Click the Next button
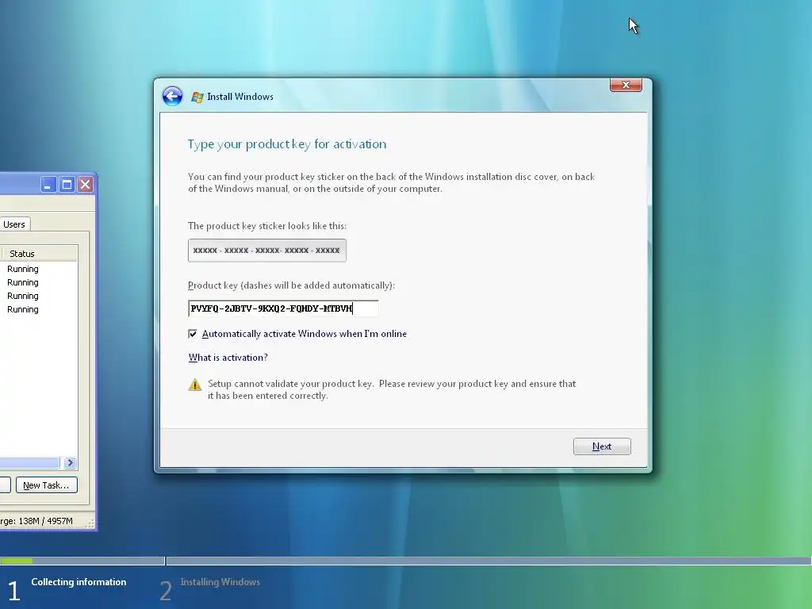This screenshot has width=812, height=609. (602, 446)
